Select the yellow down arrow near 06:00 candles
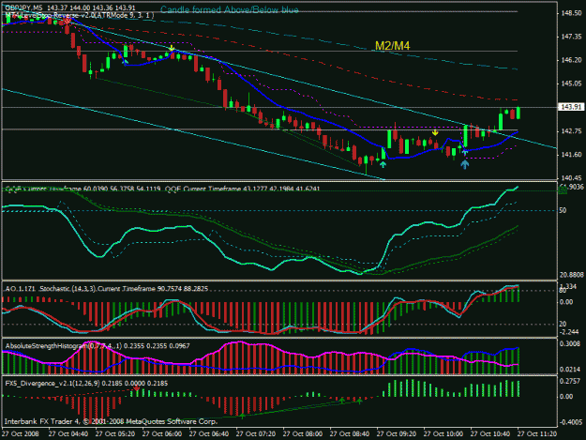 pos(172,48)
